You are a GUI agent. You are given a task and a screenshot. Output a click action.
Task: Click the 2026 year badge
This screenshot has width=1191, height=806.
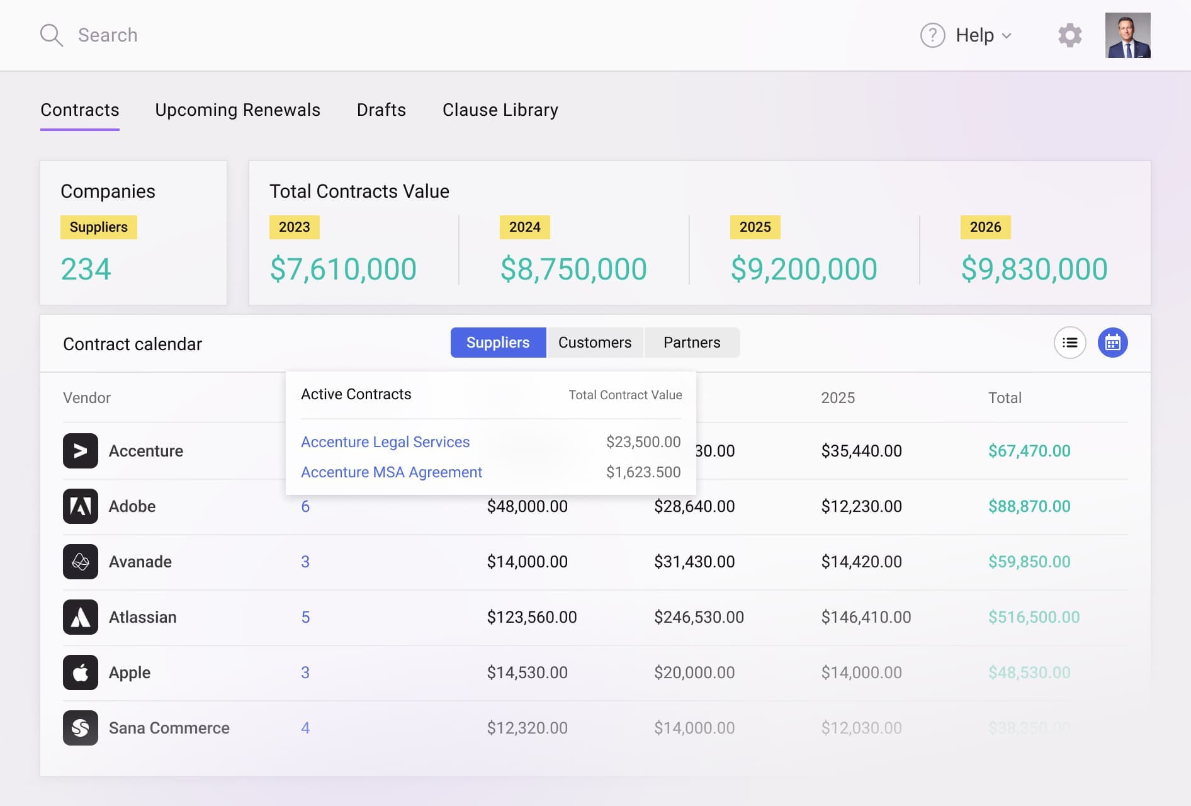986,227
